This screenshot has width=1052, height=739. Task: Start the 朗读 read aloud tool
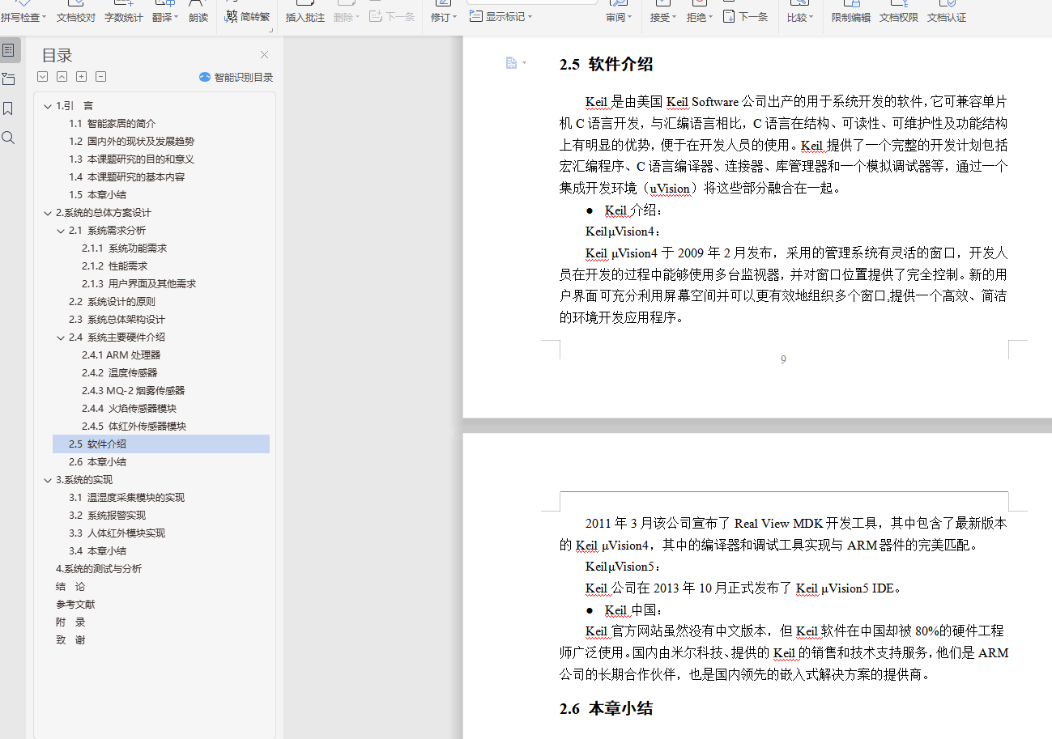pos(198,12)
